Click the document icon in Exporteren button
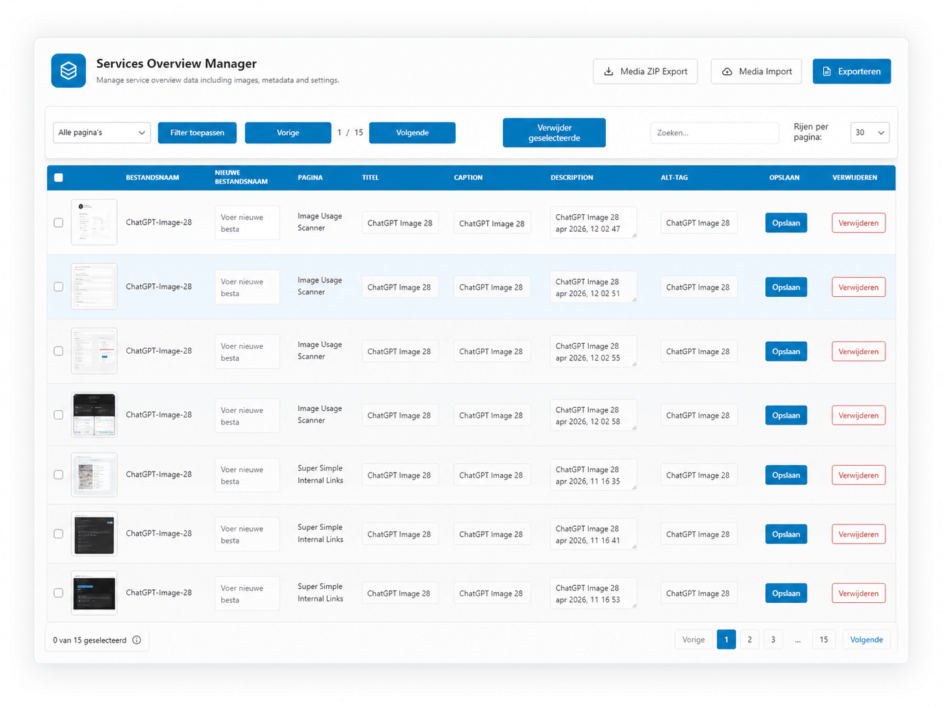Screen dimensions: 943x707 (x=826, y=72)
